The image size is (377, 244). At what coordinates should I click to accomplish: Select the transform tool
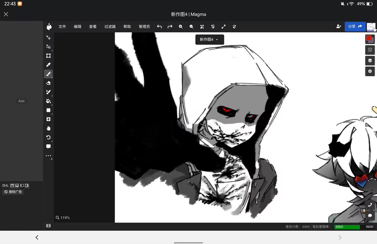pos(48,56)
